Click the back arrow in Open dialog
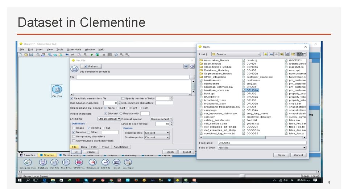Screen dimensions: 348x196 (271, 54)
